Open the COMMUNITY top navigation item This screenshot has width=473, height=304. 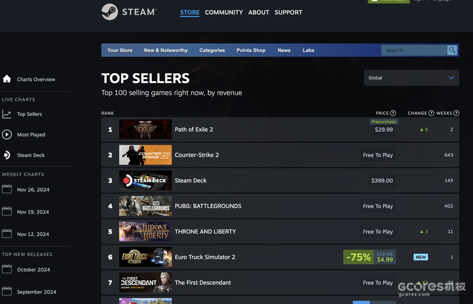pos(224,12)
